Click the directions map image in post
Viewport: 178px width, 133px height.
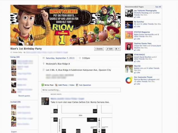click(81, 119)
